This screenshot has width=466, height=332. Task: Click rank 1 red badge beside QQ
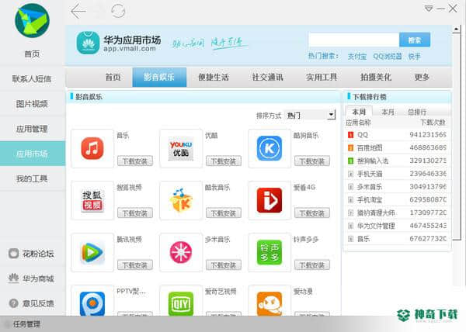pos(351,135)
